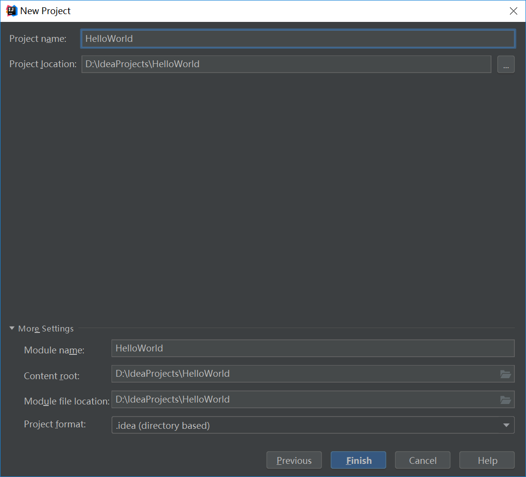Click the "Content root:" label
The image size is (526, 477).
pyautogui.click(x=52, y=376)
